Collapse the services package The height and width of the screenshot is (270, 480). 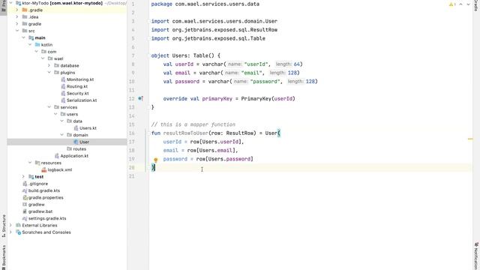pos(49,107)
